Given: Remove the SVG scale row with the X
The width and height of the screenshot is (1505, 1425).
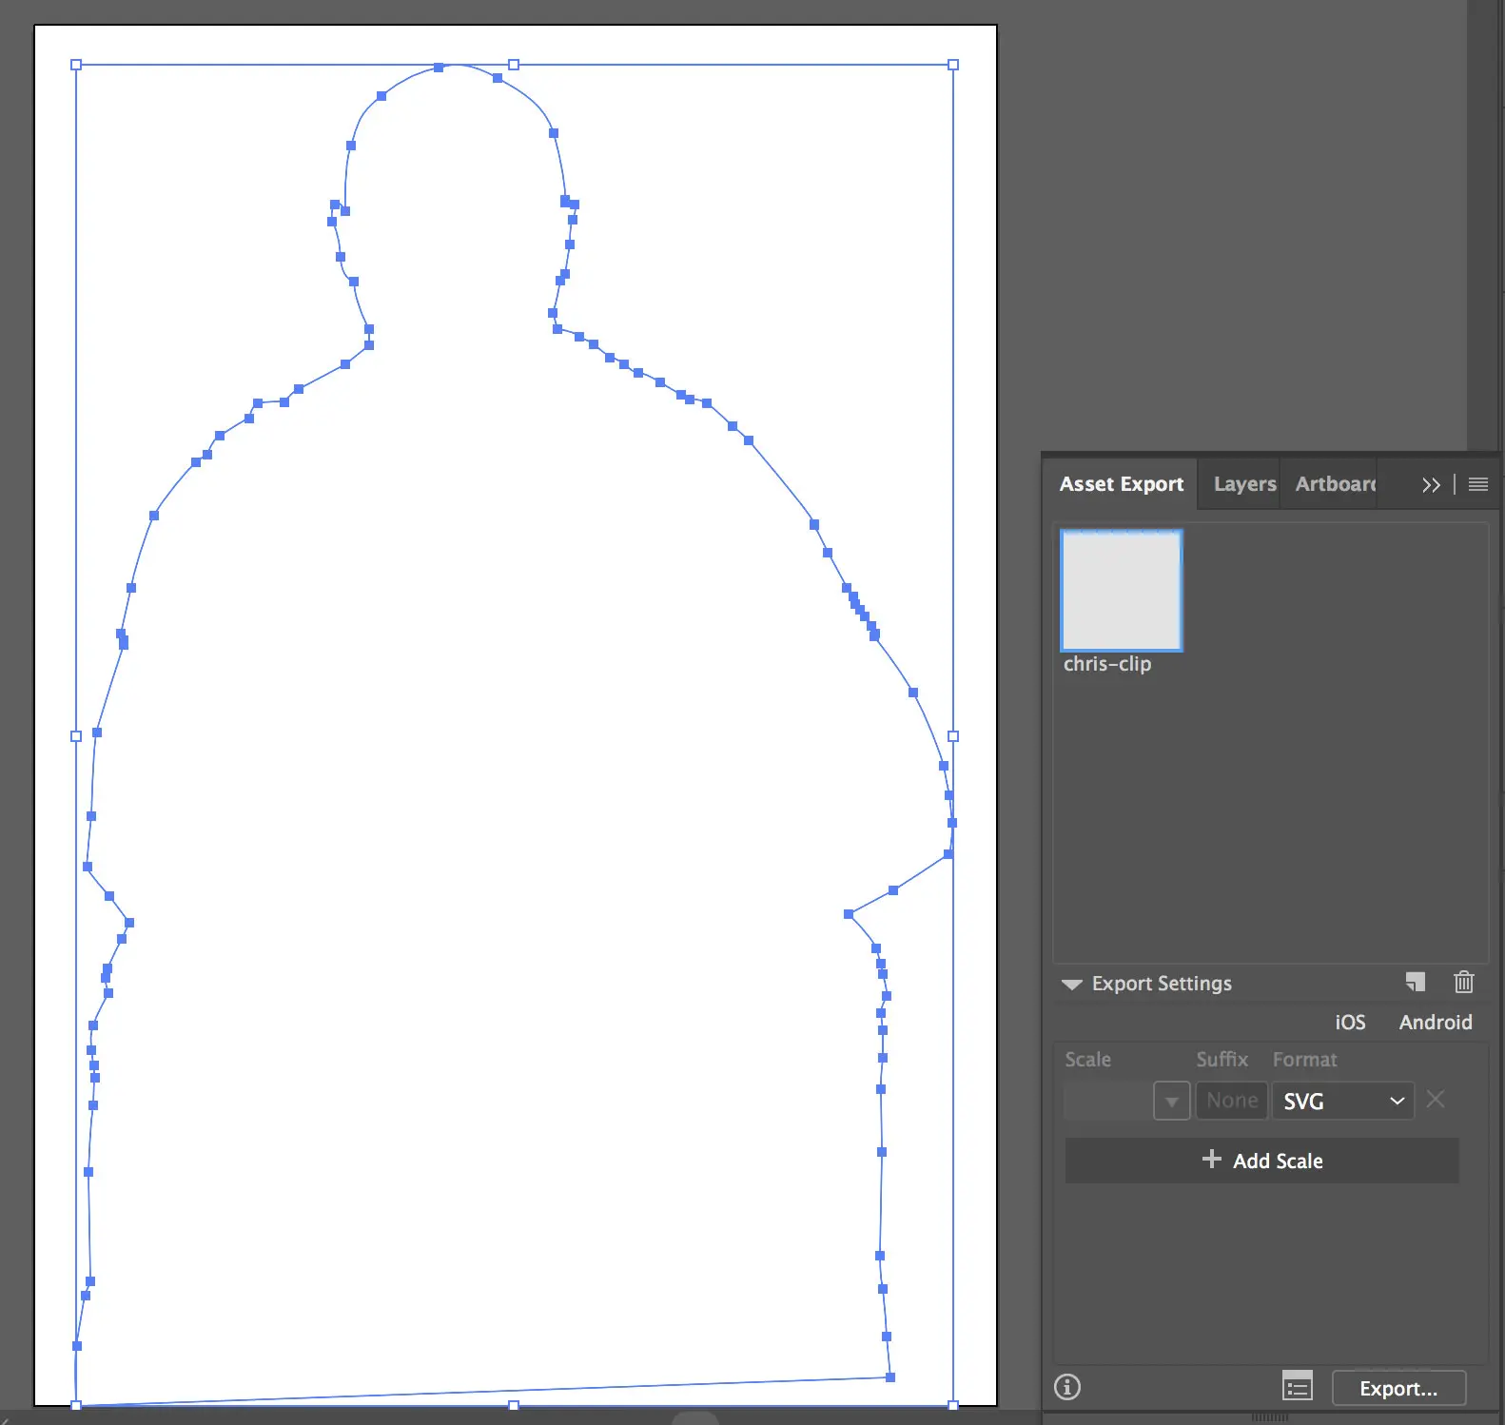Looking at the screenshot, I should 1436,1100.
